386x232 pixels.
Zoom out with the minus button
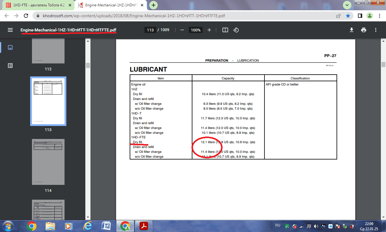coord(182,30)
